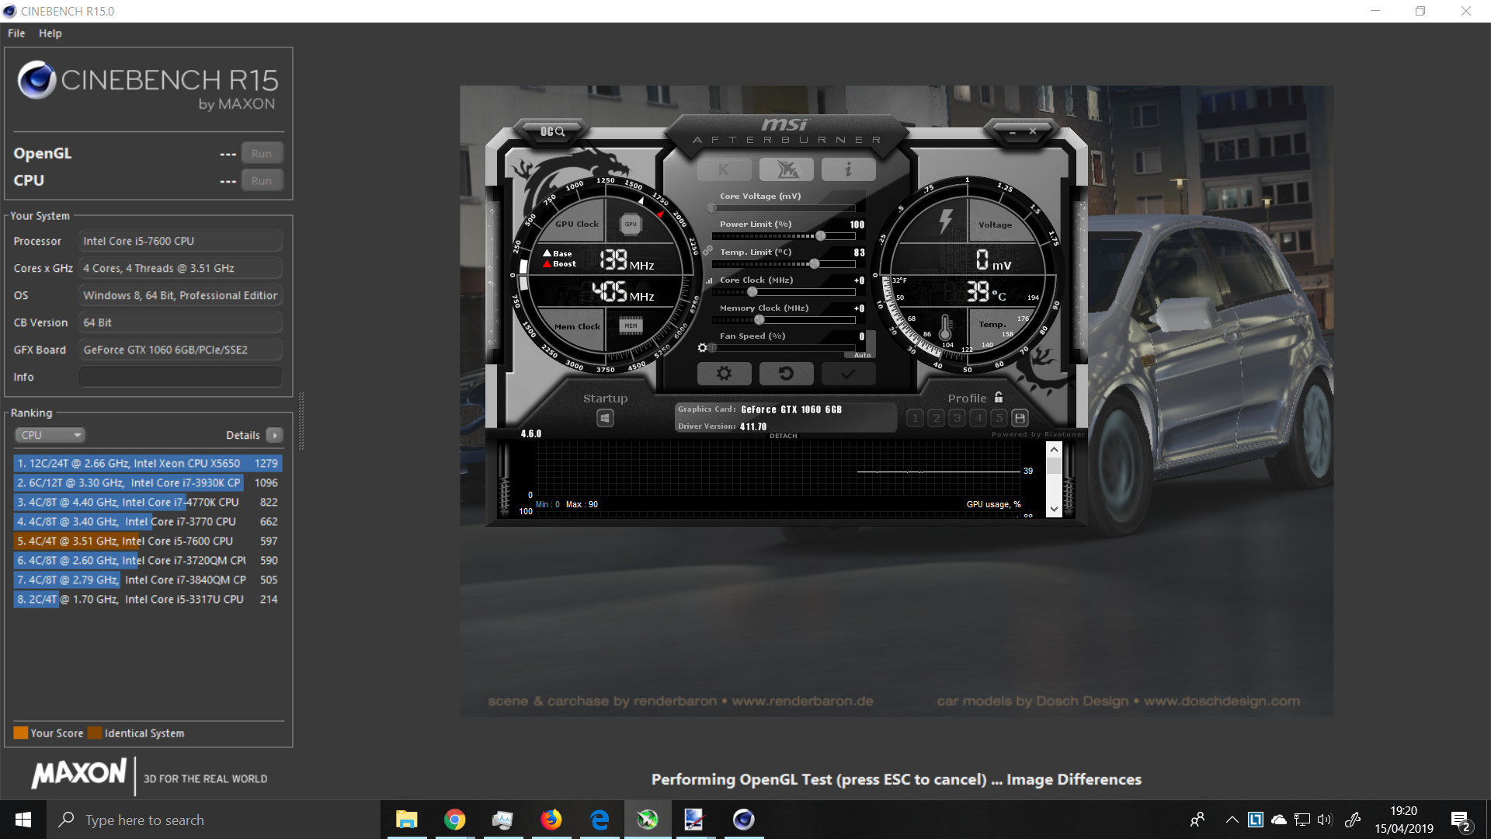The height and width of the screenshot is (839, 1491).
Task: Click the reset to defaults arrow button
Action: (786, 374)
